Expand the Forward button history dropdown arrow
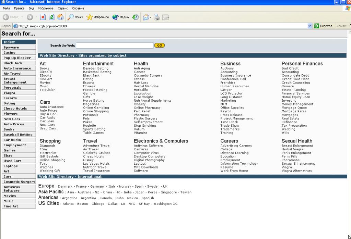 point(36,17)
